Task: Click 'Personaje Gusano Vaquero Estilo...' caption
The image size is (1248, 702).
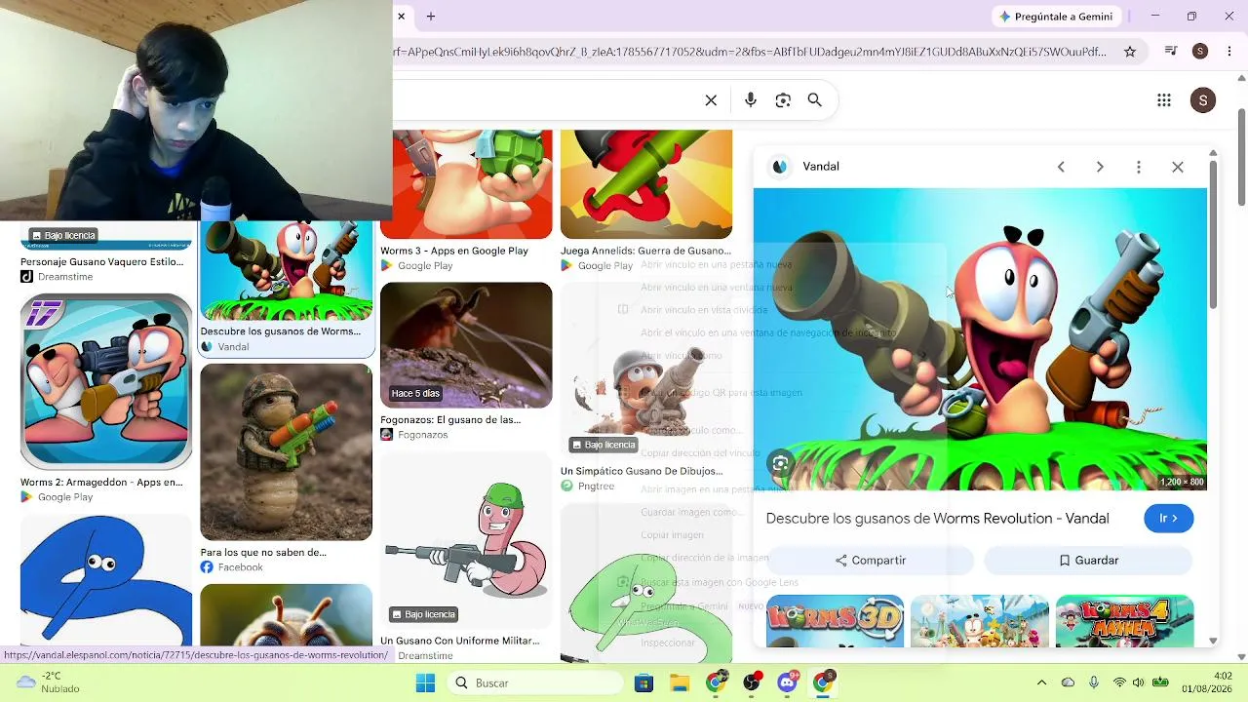Action: [101, 262]
